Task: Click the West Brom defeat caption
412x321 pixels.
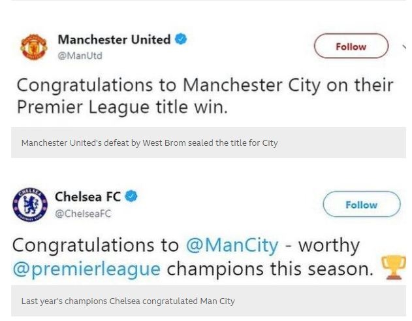Action: tap(149, 143)
